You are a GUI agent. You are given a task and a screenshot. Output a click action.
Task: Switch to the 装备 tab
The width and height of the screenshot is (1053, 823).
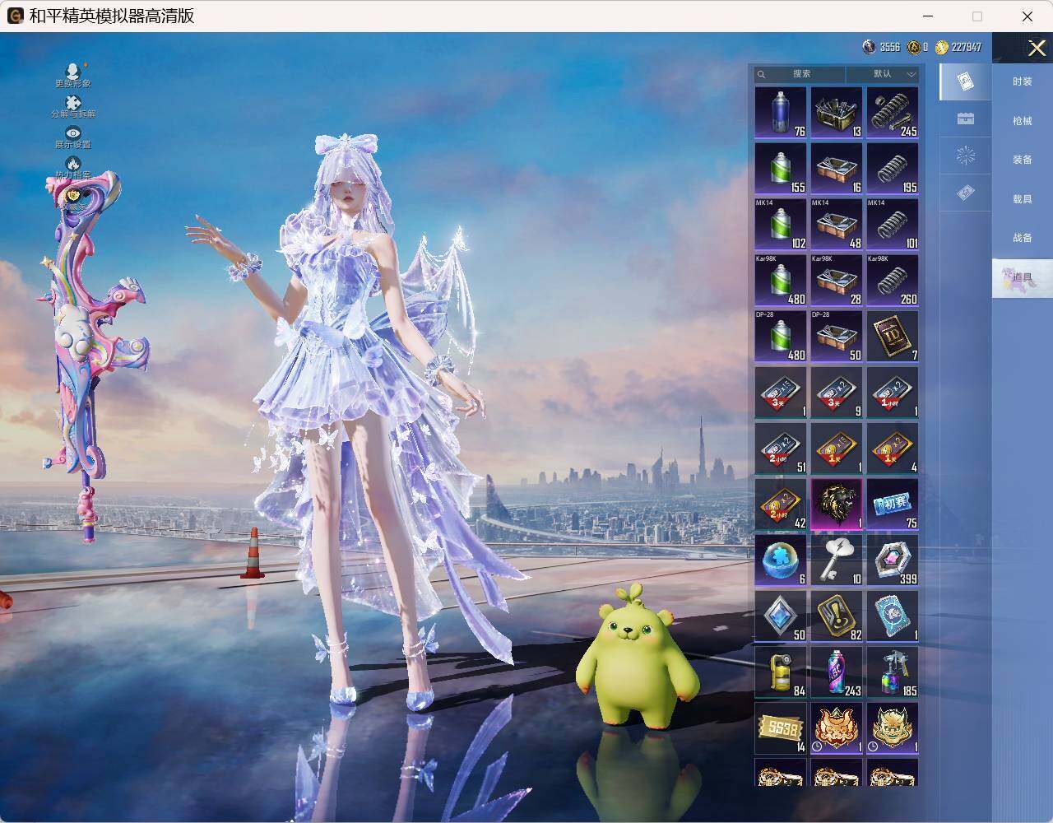(1023, 160)
